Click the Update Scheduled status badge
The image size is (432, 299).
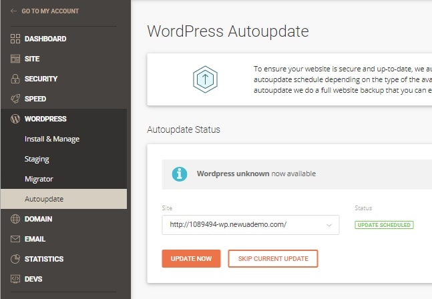(x=384, y=225)
